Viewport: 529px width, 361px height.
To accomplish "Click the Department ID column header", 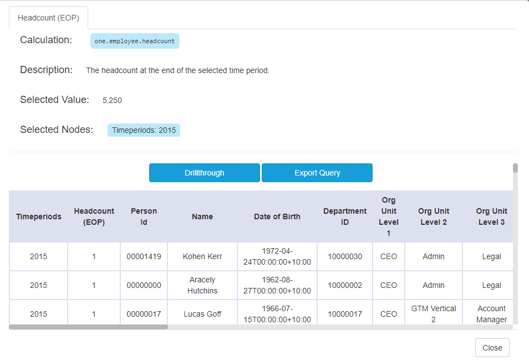I will [345, 216].
